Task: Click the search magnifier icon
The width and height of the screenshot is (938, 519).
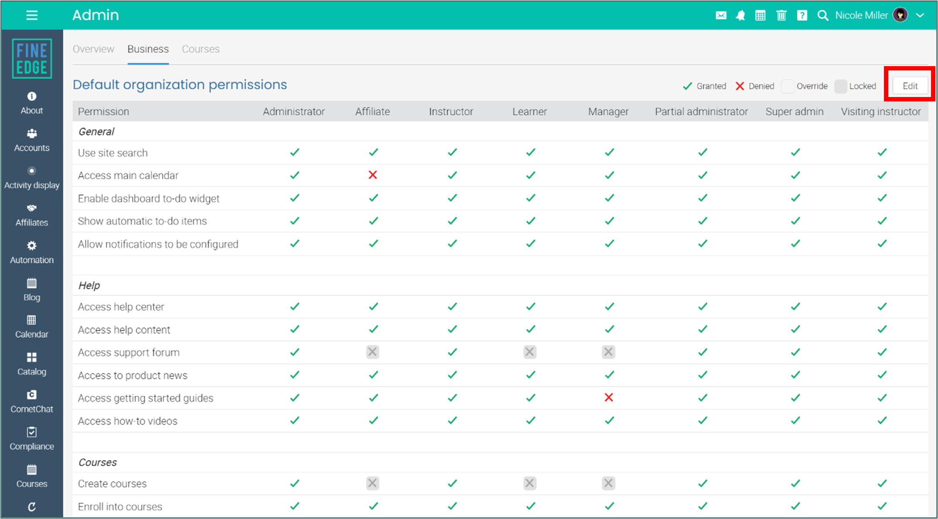Action: (823, 16)
